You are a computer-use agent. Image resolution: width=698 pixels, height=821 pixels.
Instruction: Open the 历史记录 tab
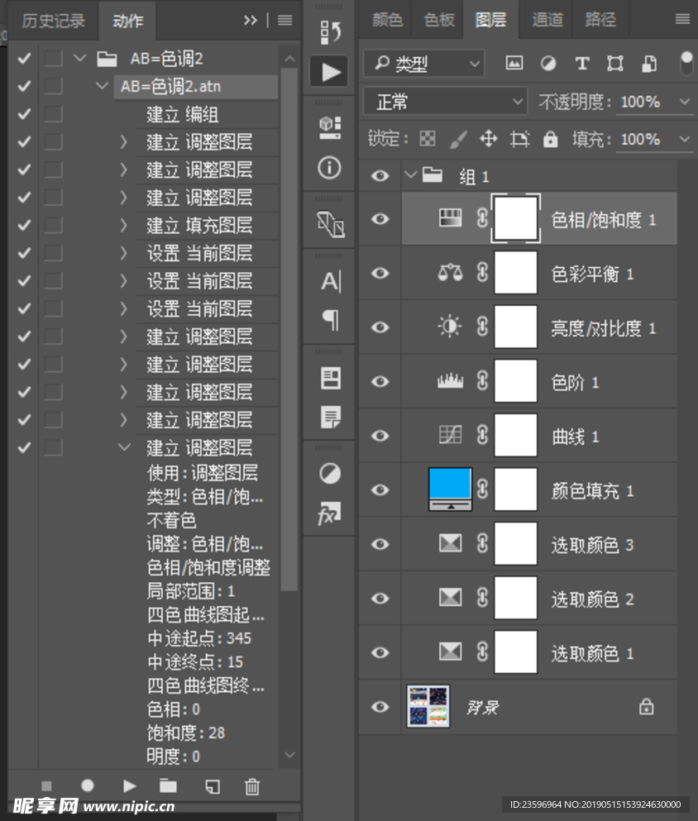pos(54,20)
